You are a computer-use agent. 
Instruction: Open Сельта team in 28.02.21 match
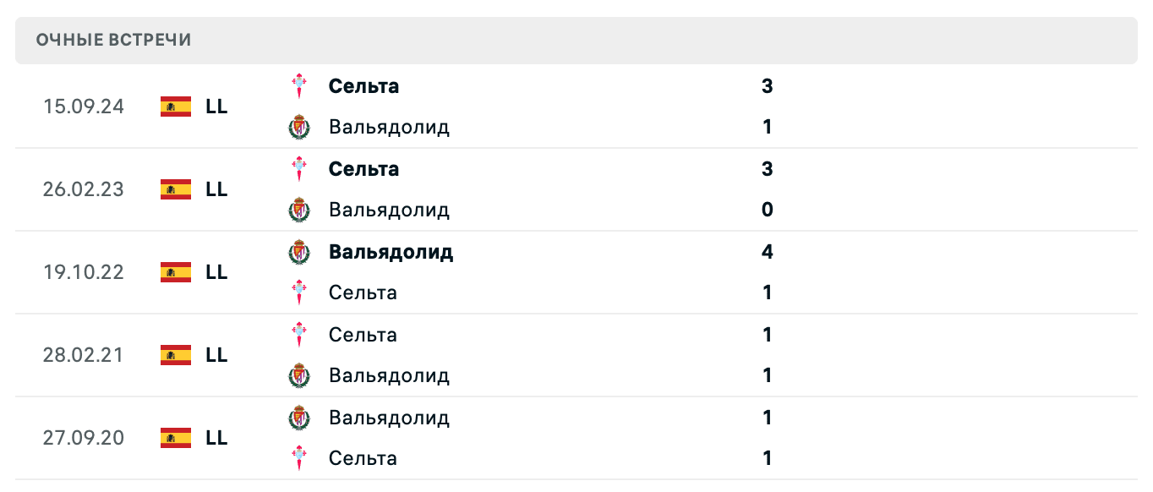(363, 335)
